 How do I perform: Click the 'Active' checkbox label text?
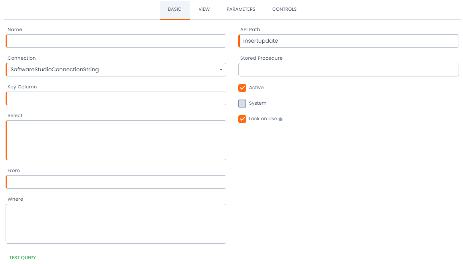click(x=256, y=88)
